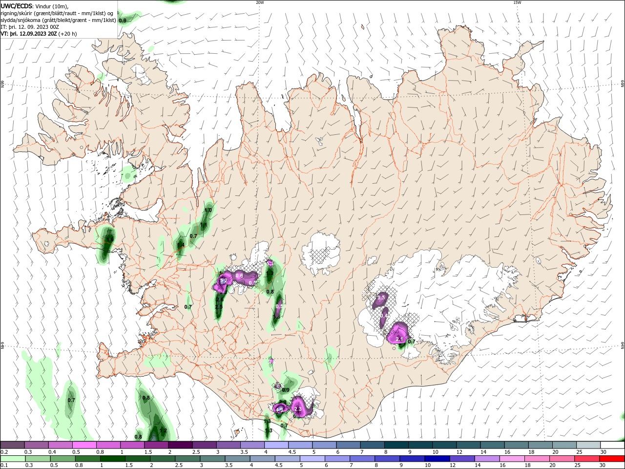The image size is (625, 469).
Task: Click the dark teal upper swatch between 8 and 9
Action: [x=397, y=445]
